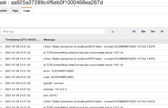Click the Message column header
This screenshot has height=108, width=168.
coord(49,40)
